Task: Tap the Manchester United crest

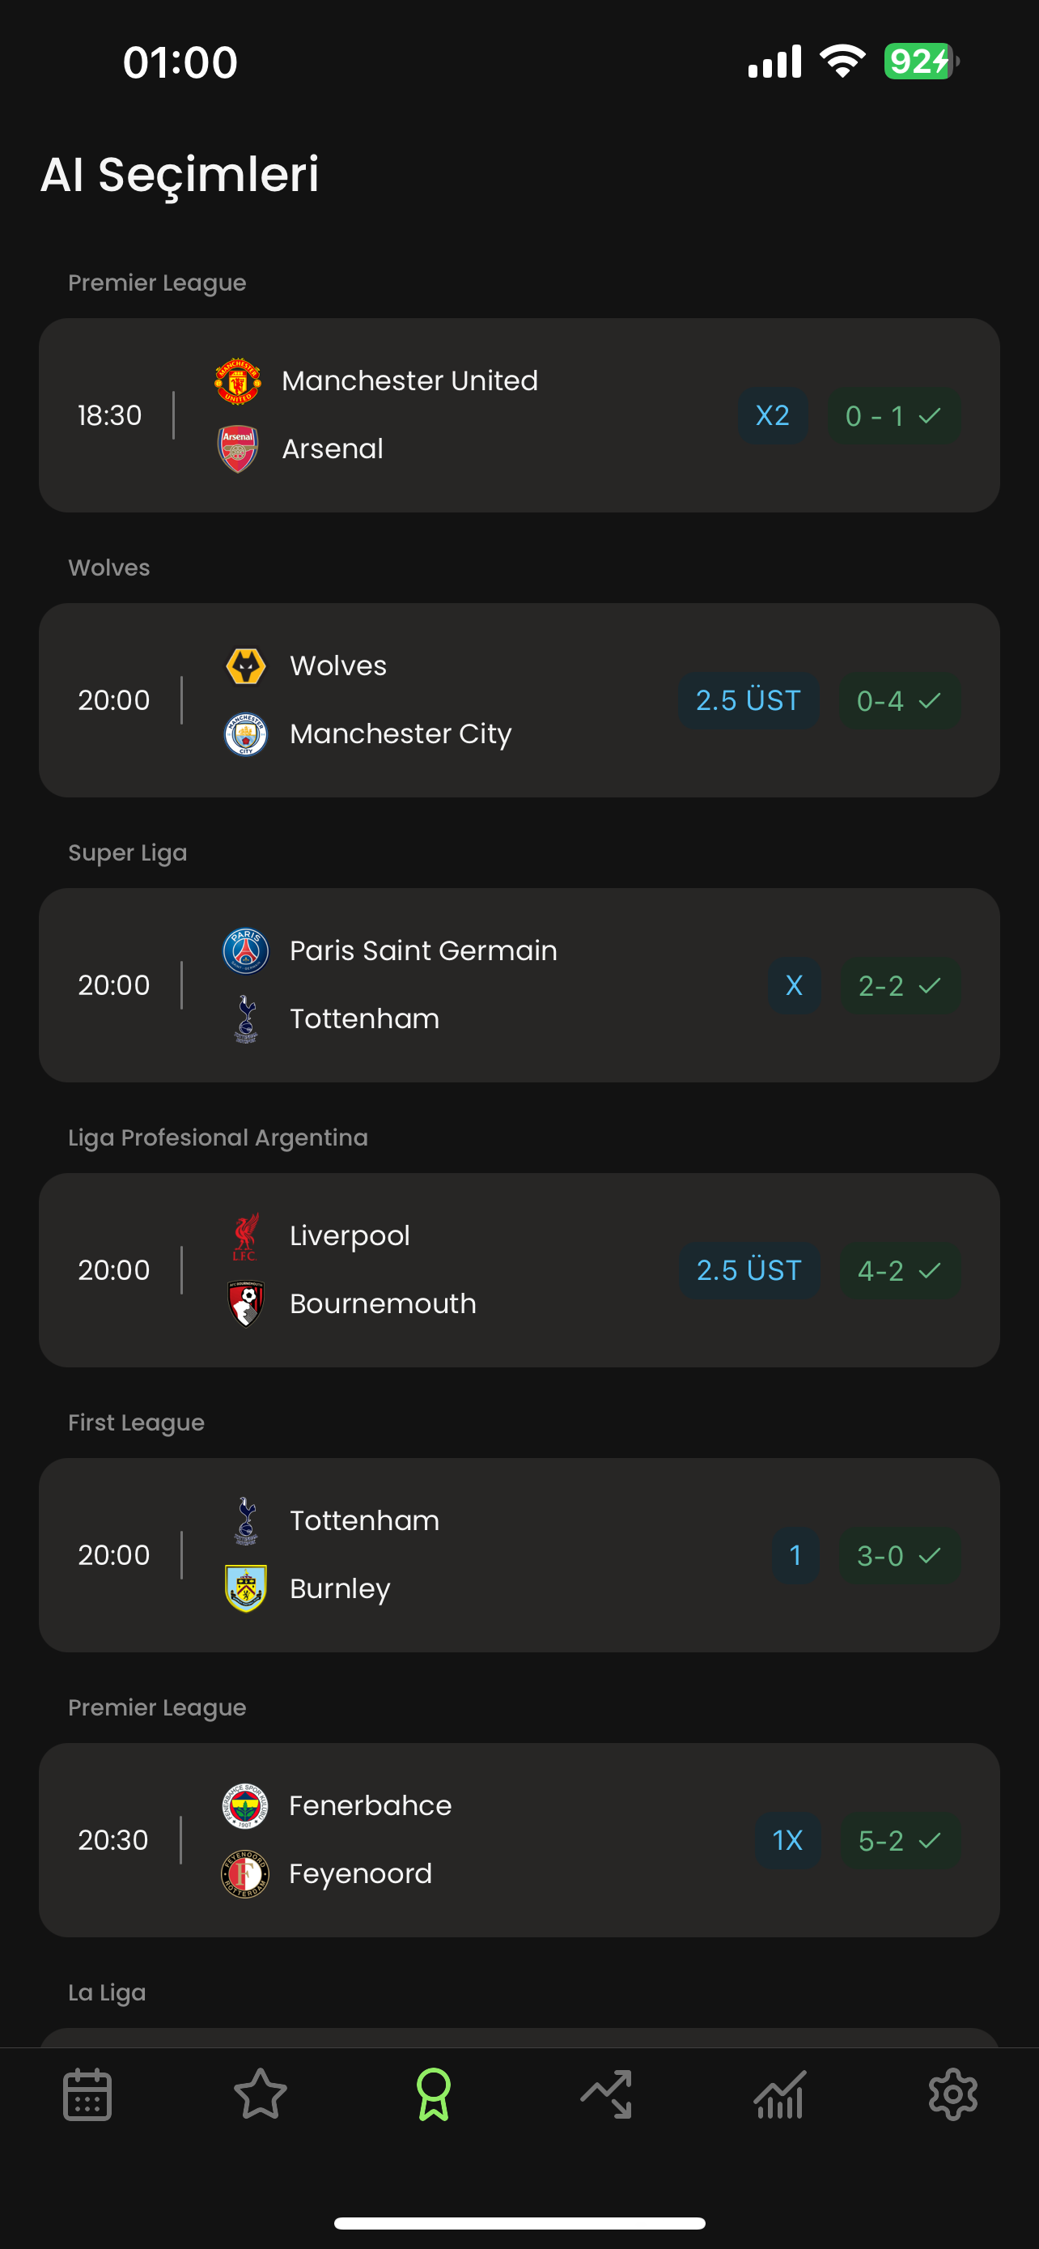Action: pyautogui.click(x=237, y=381)
